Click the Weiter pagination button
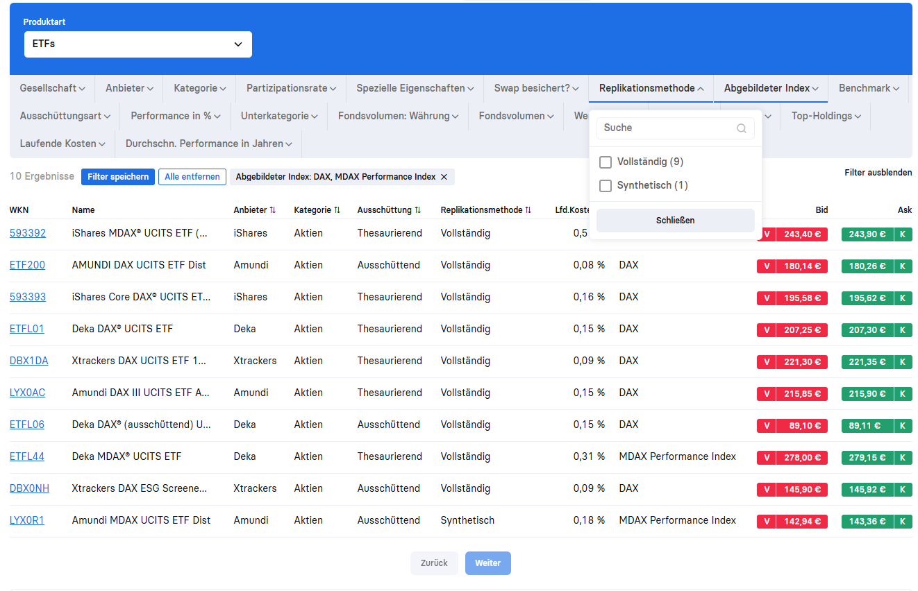Viewport: 918px width, 591px height. 487,563
